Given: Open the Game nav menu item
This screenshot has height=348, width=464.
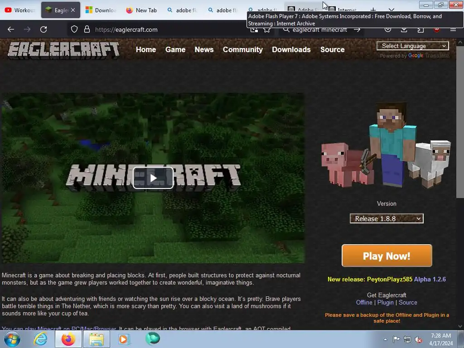Looking at the screenshot, I should (175, 50).
